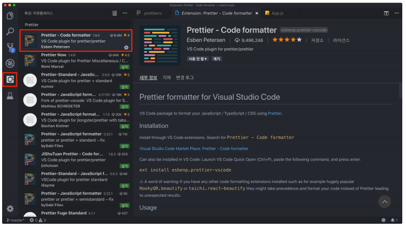406x228 pixels.
Task: Click the 제거 uninstall button
Action: click(216, 59)
